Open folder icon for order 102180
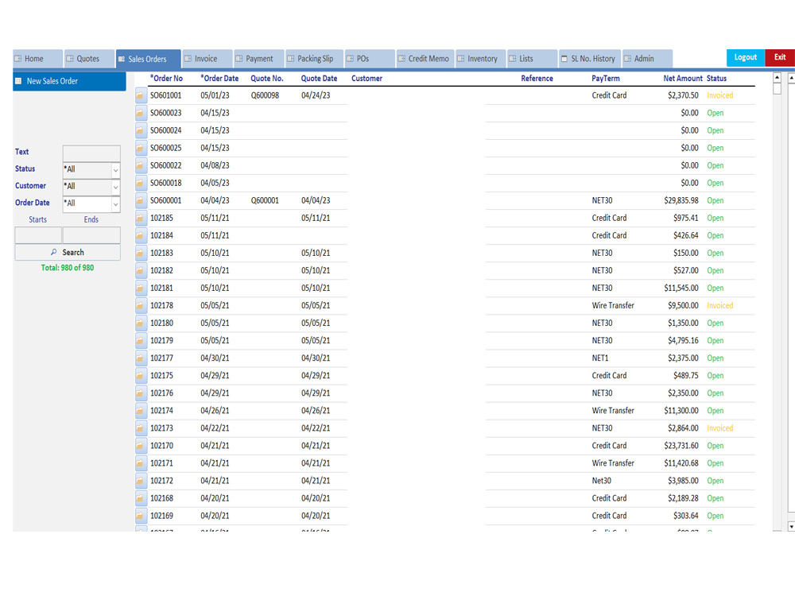Image resolution: width=795 pixels, height=596 pixels. (141, 323)
